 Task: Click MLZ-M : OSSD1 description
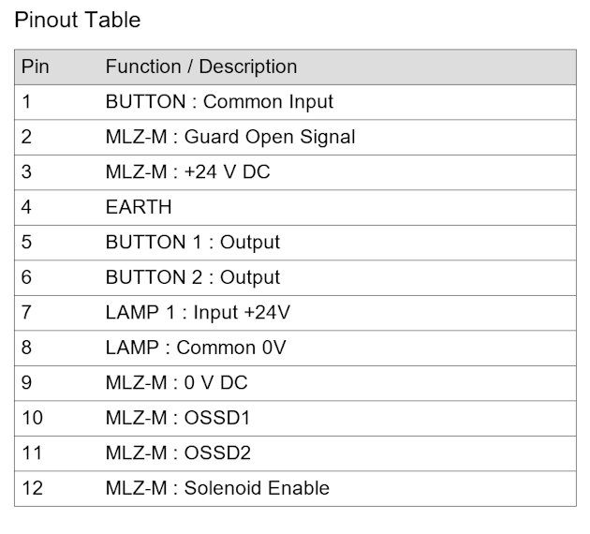178,418
